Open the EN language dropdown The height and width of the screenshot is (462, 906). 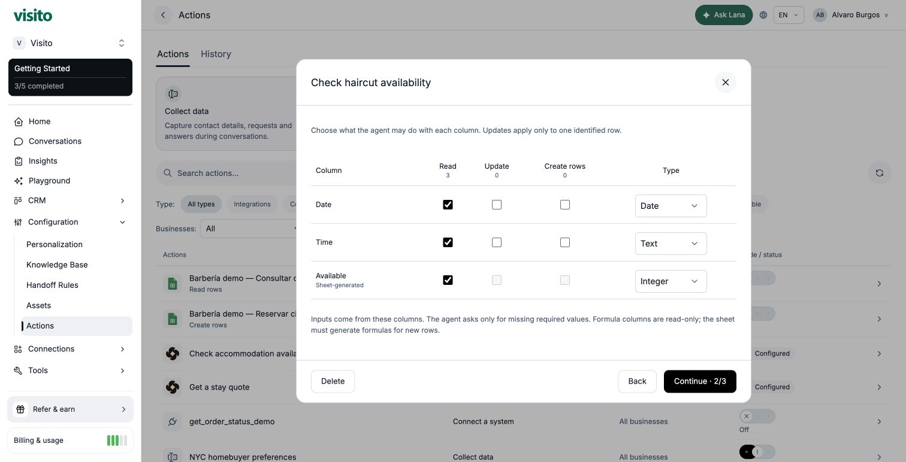[789, 15]
